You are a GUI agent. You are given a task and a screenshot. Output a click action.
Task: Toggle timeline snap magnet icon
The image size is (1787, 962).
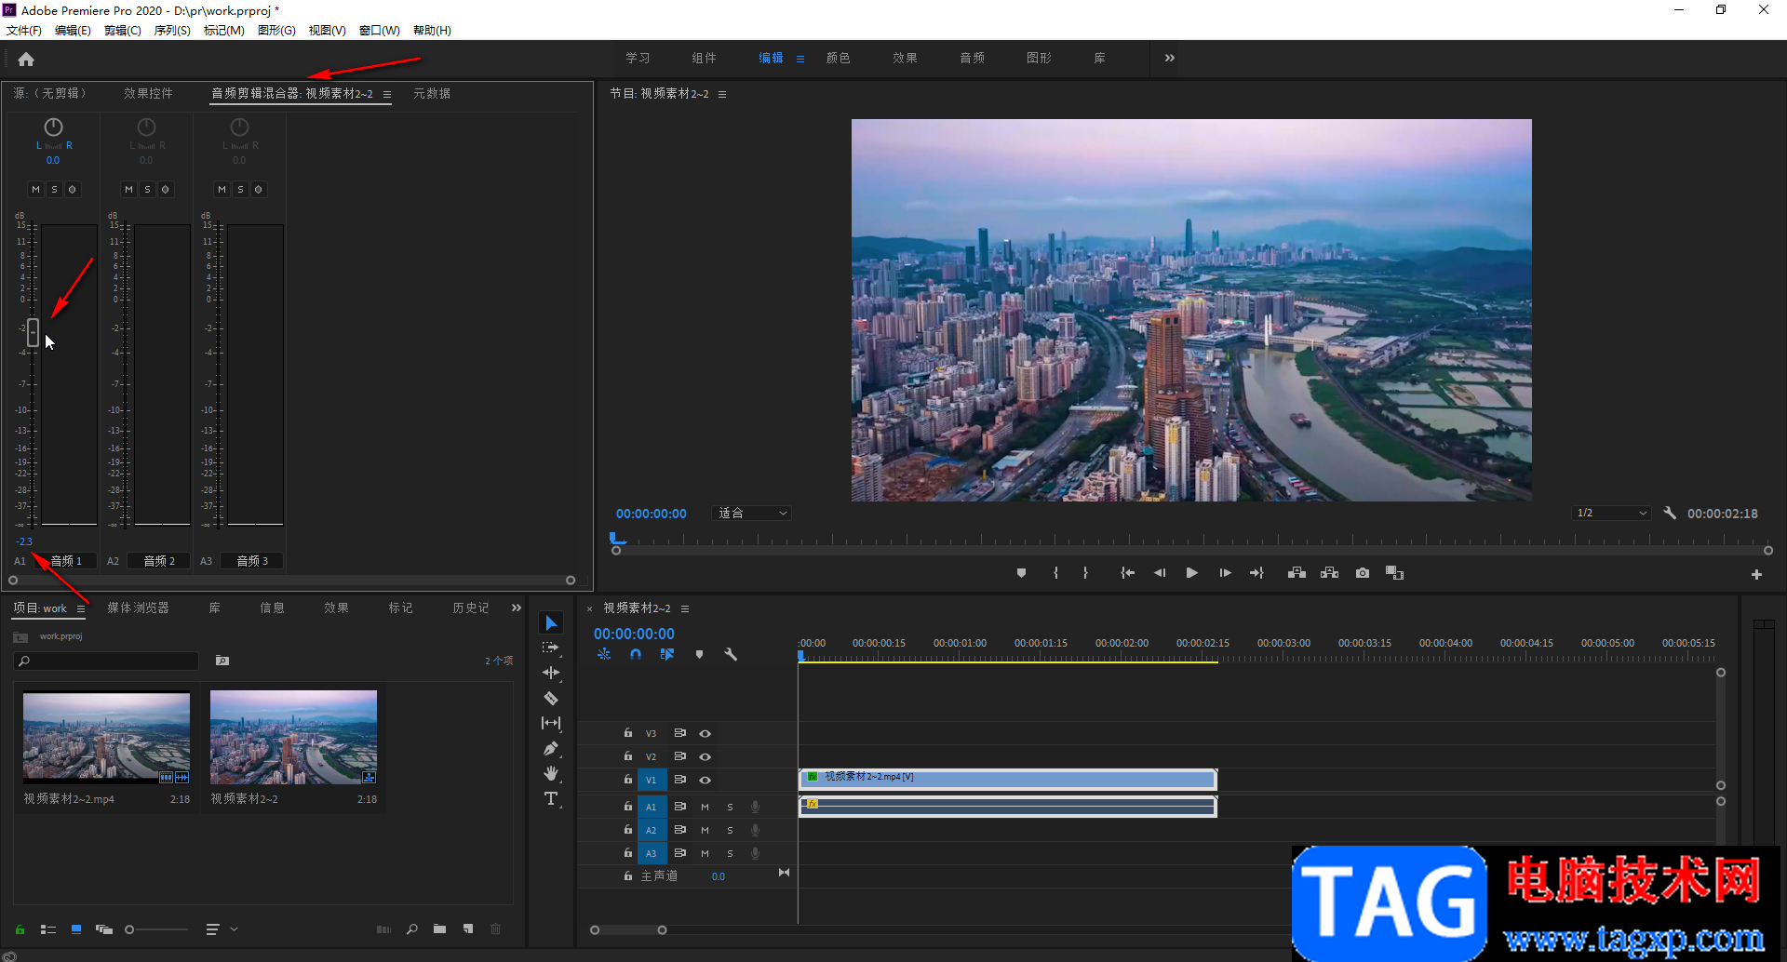(636, 654)
